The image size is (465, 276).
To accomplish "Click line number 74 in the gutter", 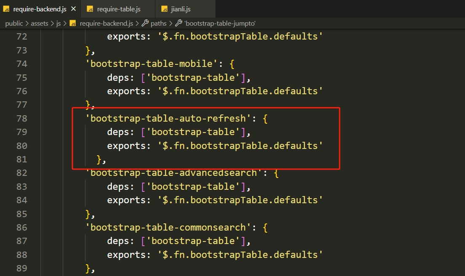I will click(x=21, y=64).
